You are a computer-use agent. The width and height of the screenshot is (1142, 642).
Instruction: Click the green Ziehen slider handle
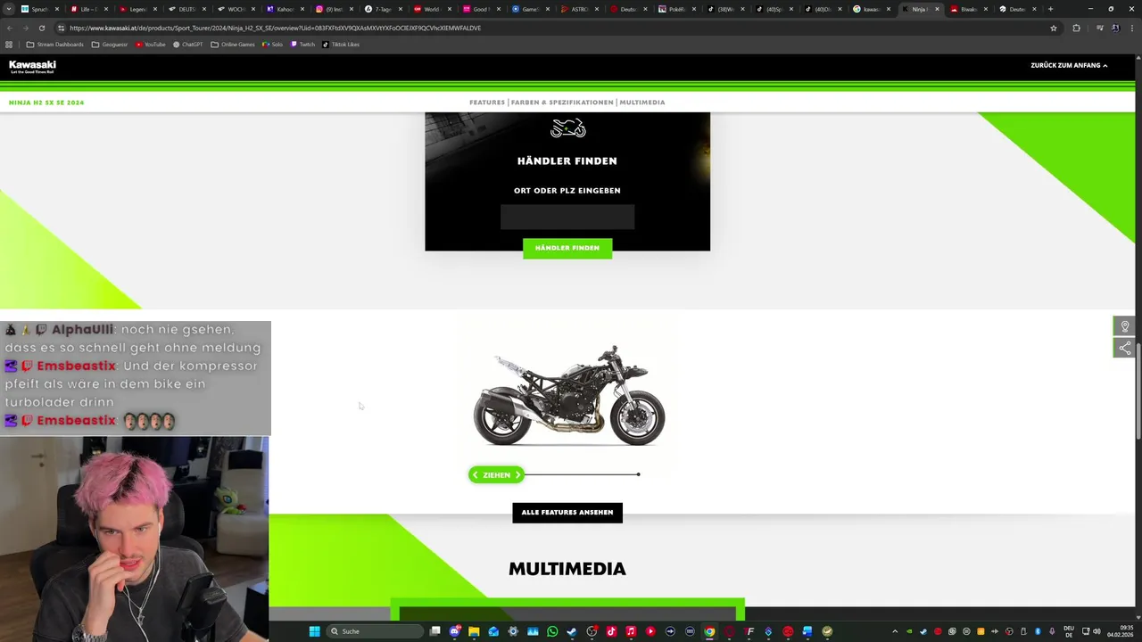click(x=497, y=475)
